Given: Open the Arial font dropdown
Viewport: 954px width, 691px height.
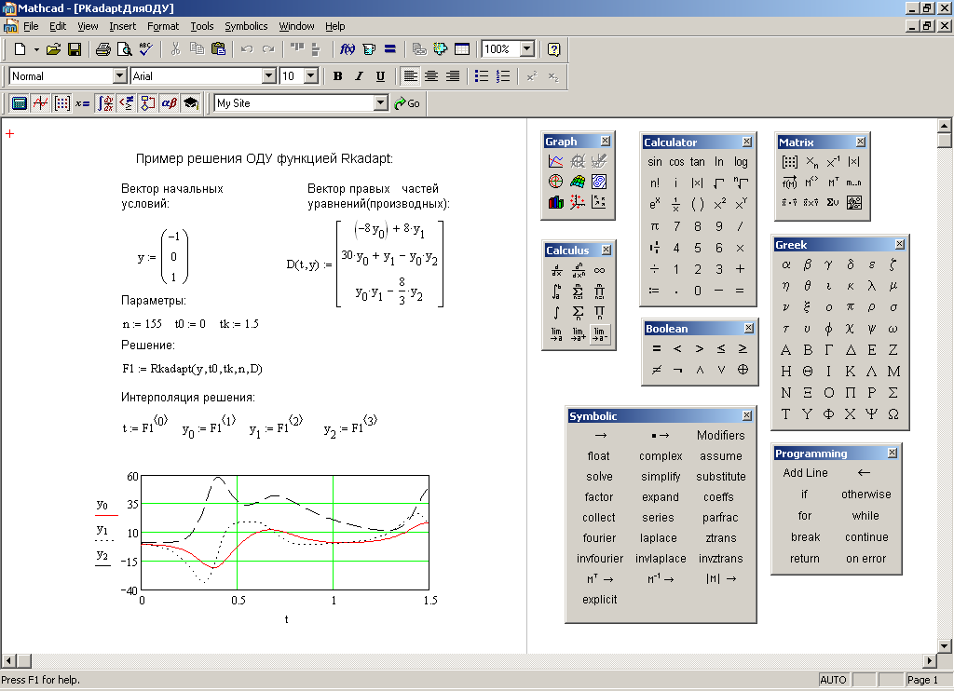Looking at the screenshot, I should coord(269,76).
